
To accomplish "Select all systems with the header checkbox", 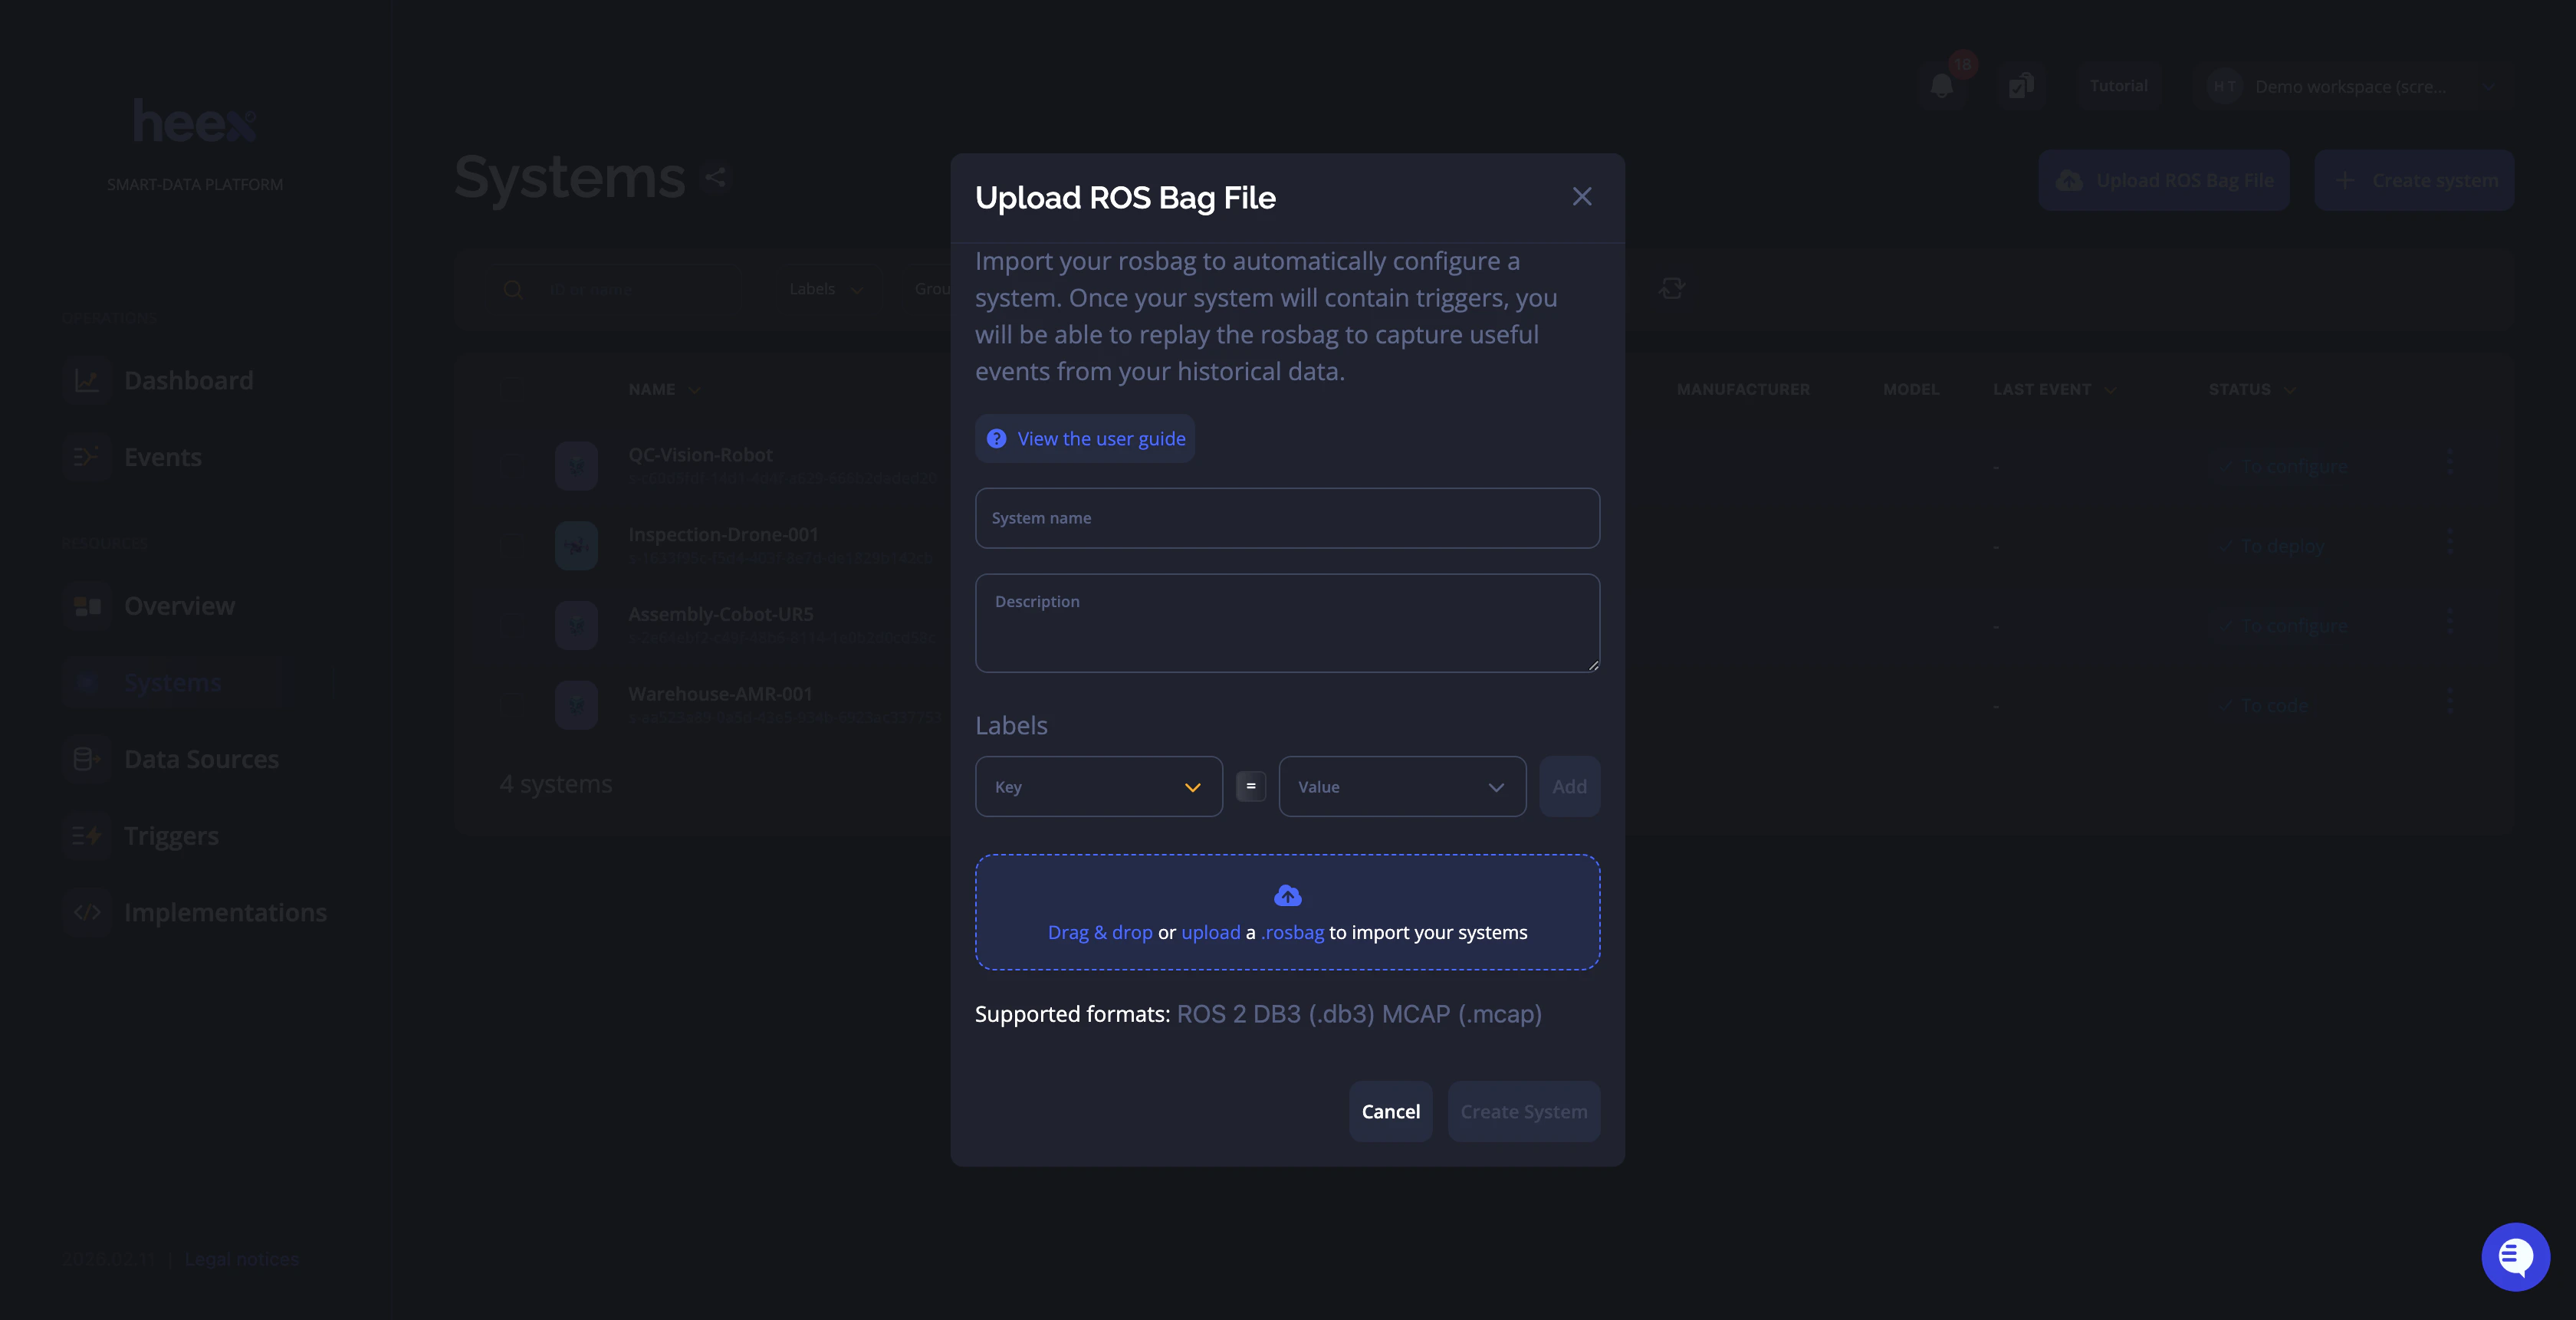I will (512, 389).
